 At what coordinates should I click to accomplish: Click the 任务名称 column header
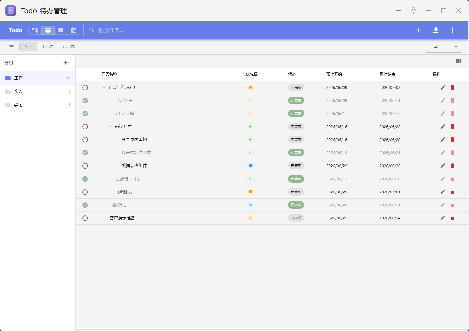109,74
